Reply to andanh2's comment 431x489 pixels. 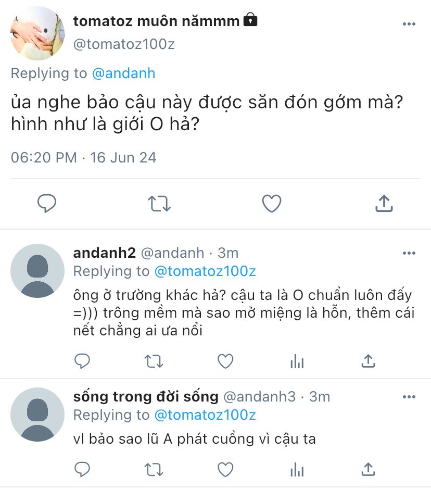click(x=82, y=361)
